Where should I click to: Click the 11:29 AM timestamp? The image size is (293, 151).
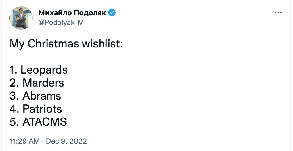point(24,141)
